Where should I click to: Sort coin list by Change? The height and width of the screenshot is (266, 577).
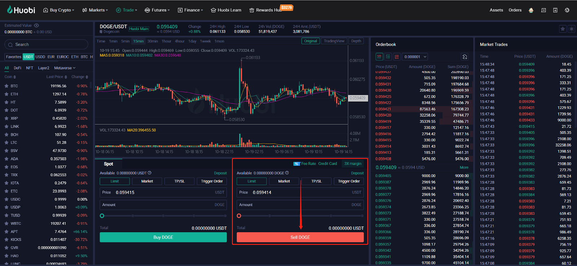coord(80,77)
